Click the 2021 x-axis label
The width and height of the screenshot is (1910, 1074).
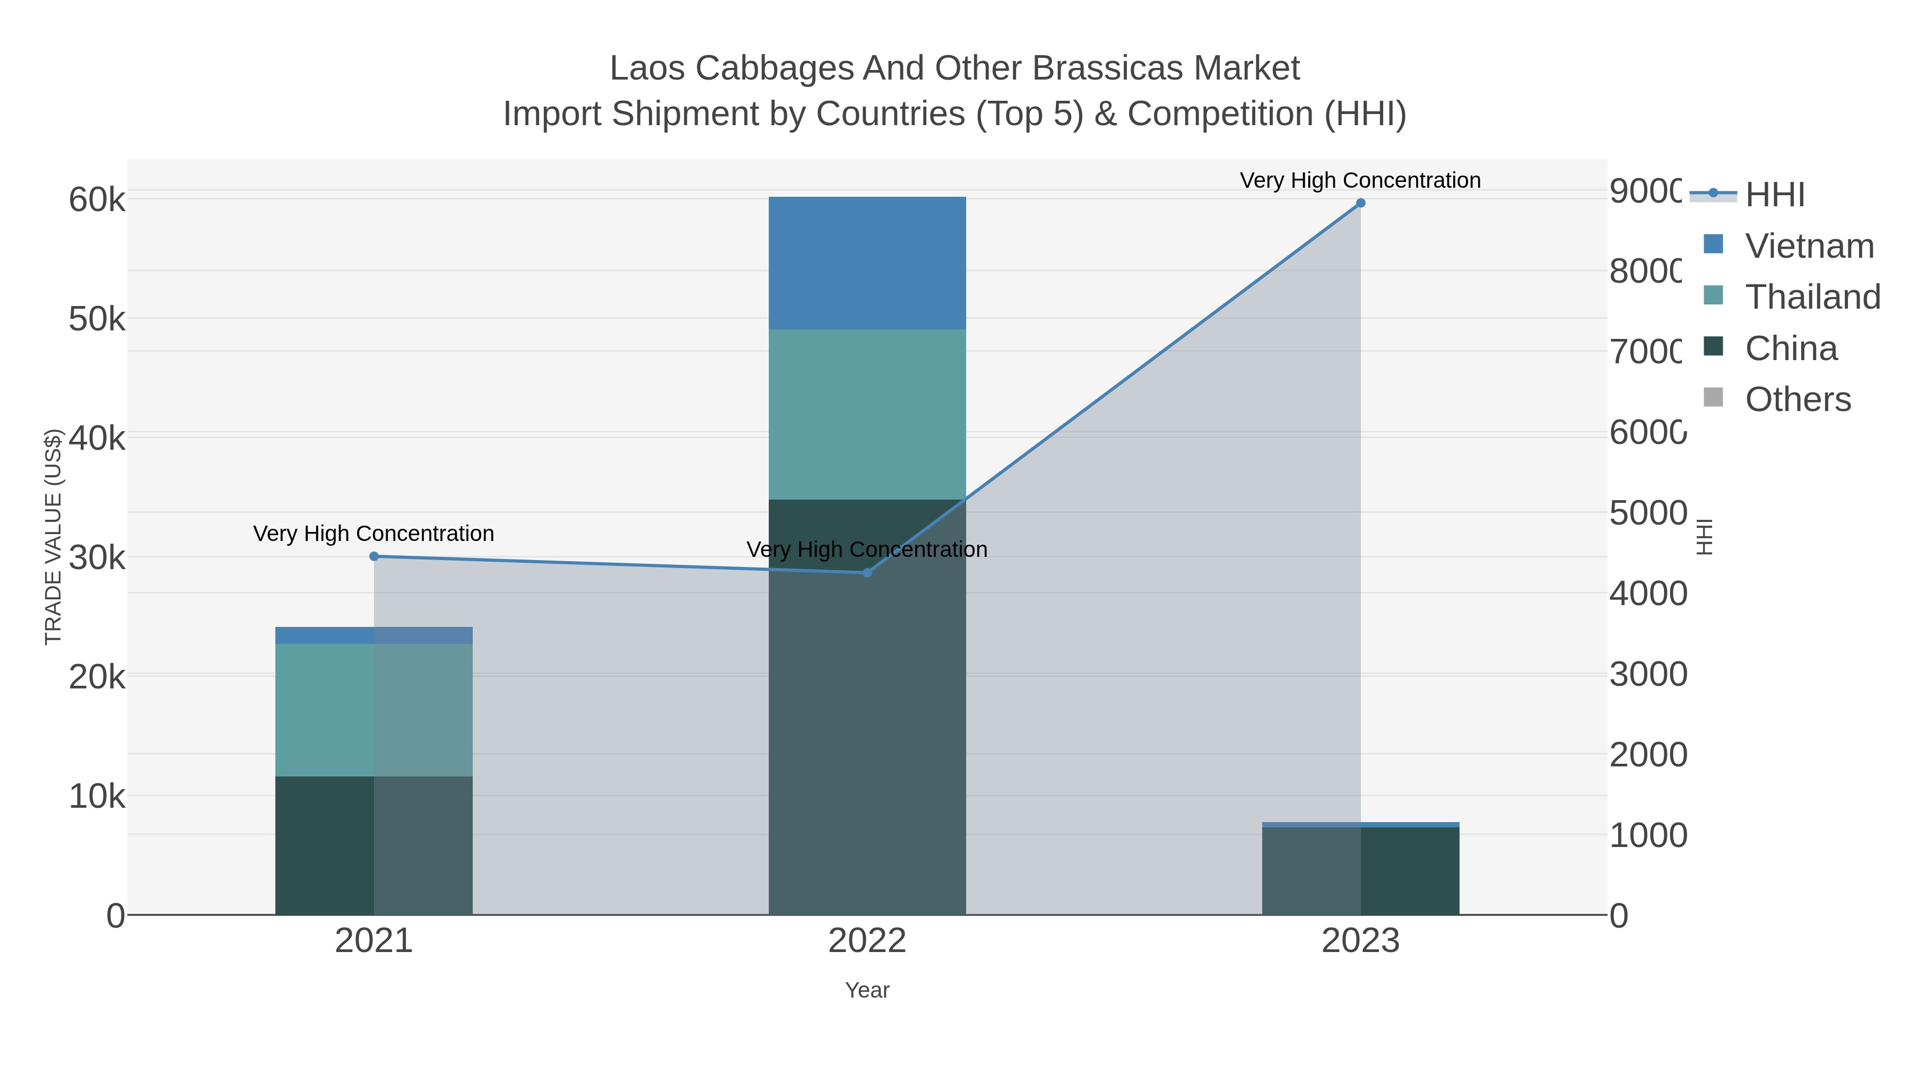tap(374, 941)
